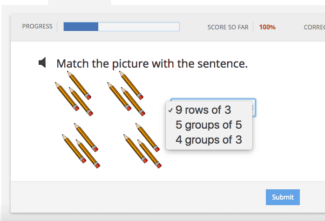This screenshot has width=325, height=221.
Task: Click the topmost pencil in the top-left group
Action: (79, 85)
